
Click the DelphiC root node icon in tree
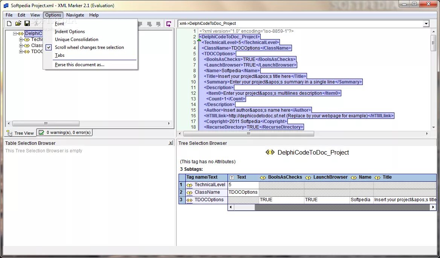click(21, 33)
